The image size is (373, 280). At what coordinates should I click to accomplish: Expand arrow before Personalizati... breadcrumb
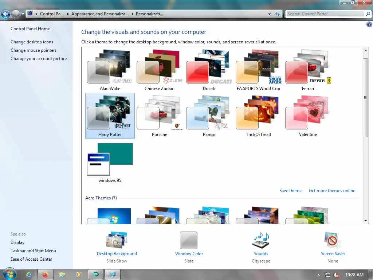[x=132, y=14]
